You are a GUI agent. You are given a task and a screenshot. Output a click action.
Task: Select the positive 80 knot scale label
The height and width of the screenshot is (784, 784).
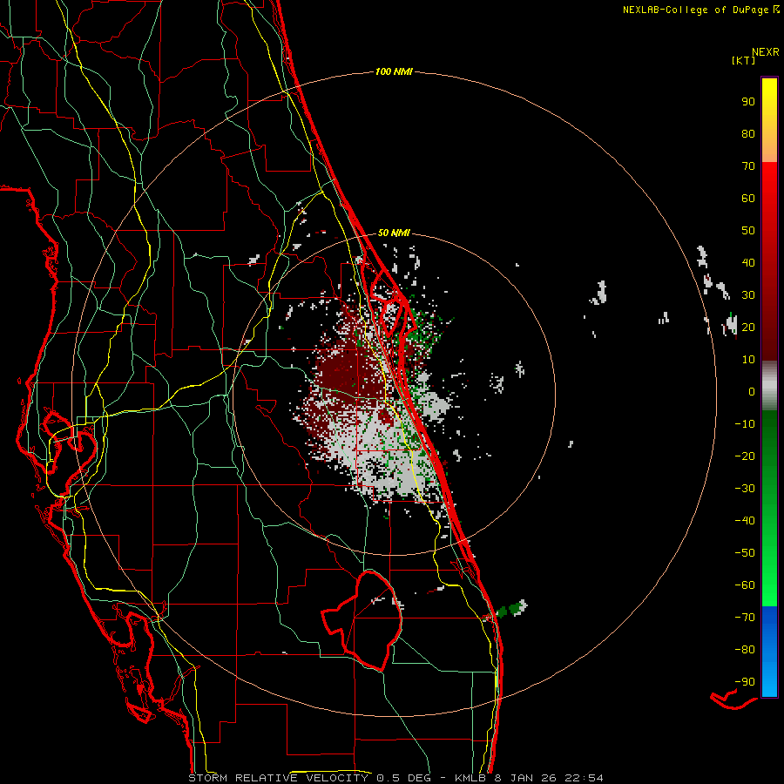(x=748, y=134)
